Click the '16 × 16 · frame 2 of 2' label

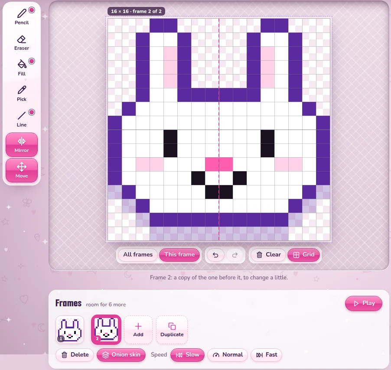(136, 11)
